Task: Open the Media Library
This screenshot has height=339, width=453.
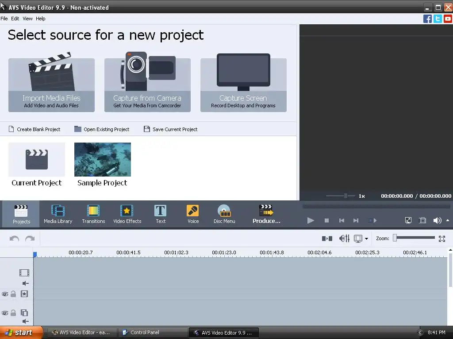Action: tap(58, 214)
